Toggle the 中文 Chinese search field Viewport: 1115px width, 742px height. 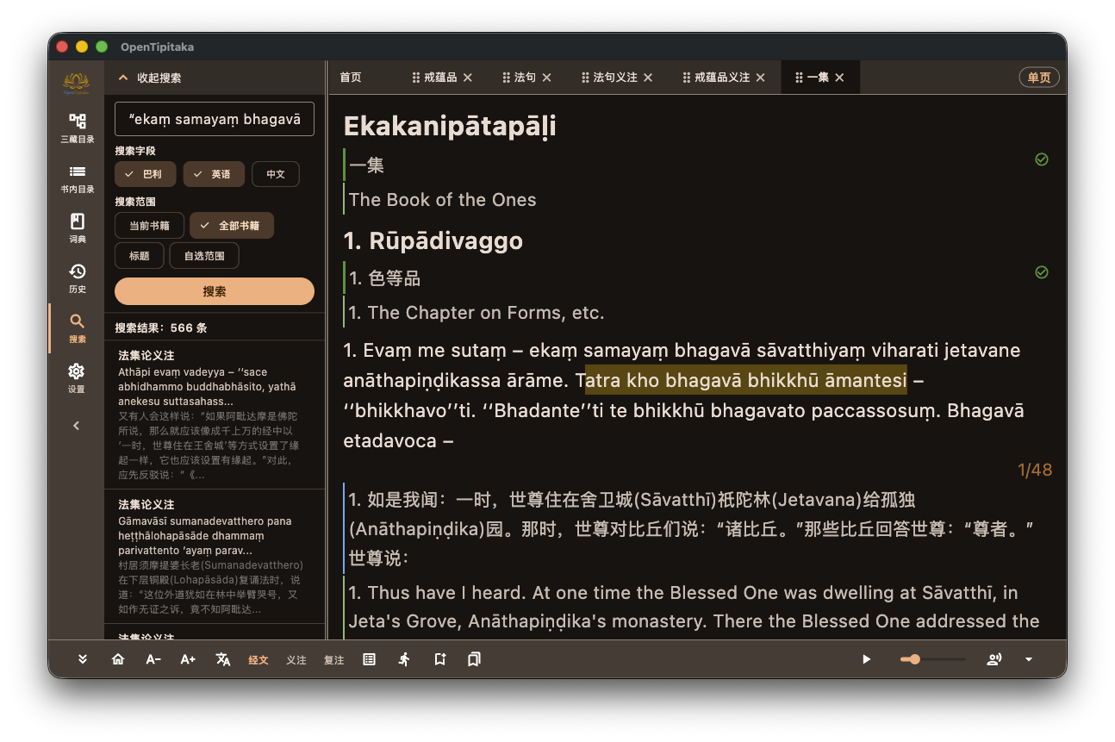coord(276,174)
